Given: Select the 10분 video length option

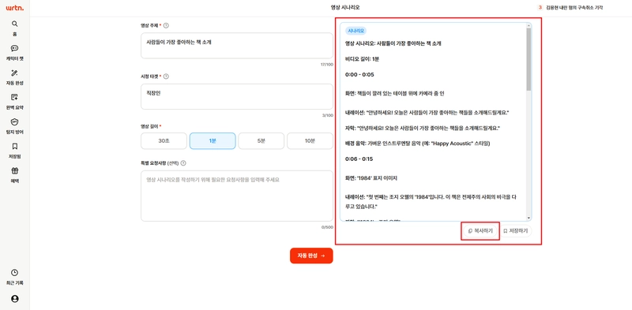Looking at the screenshot, I should pos(310,141).
